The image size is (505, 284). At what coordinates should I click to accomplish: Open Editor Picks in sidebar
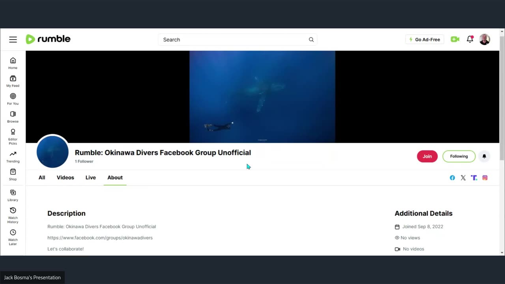pos(13,136)
